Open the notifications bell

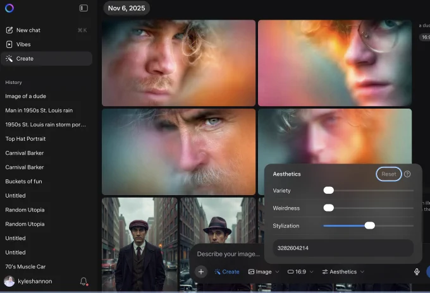point(83,282)
